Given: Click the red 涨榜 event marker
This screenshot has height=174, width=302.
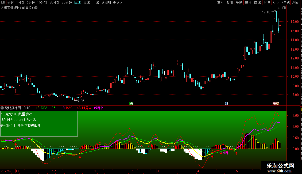Looking at the screenshot, I should [276, 103].
